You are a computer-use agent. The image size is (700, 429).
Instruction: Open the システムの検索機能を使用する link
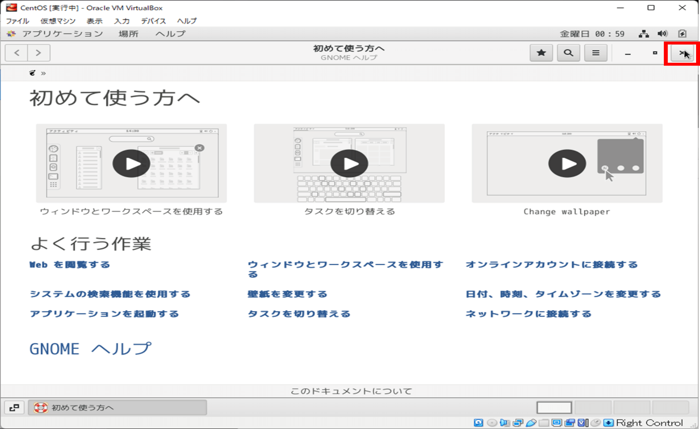point(110,294)
